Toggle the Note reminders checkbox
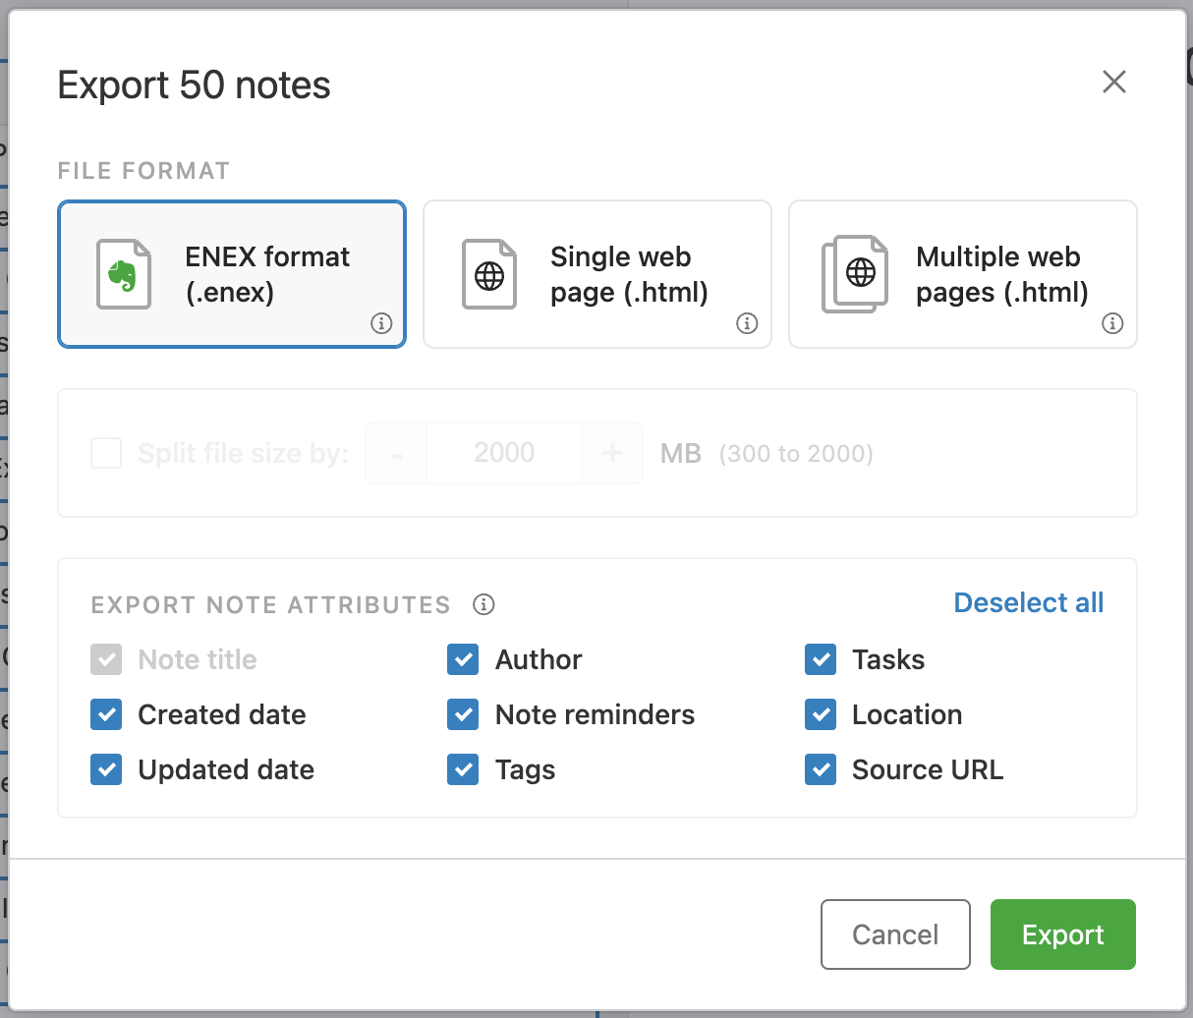 pos(463,714)
